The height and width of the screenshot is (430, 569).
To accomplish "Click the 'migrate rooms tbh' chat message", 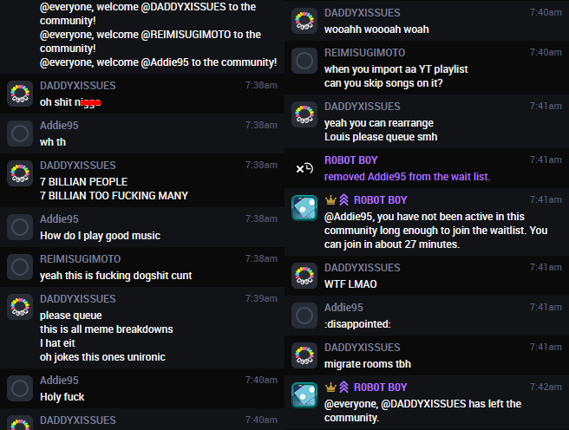I will (x=368, y=364).
